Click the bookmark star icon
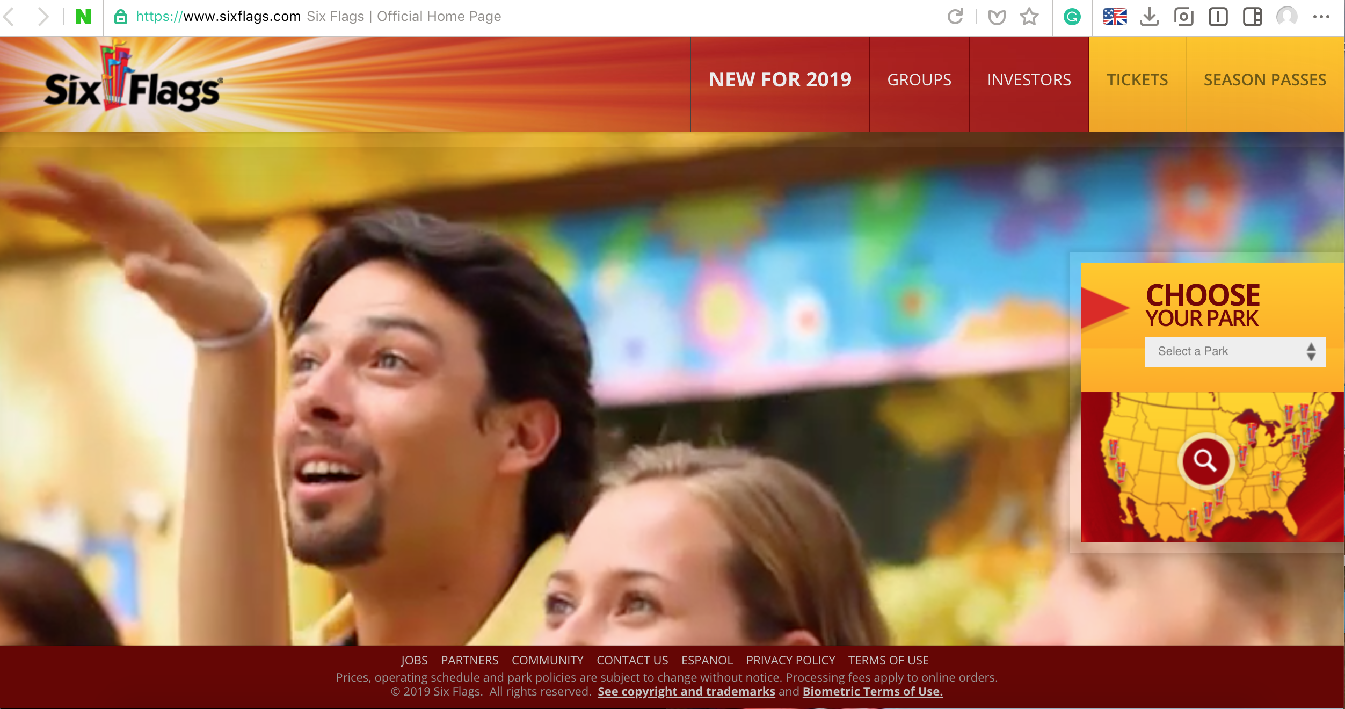The width and height of the screenshot is (1345, 709). coord(1029,17)
